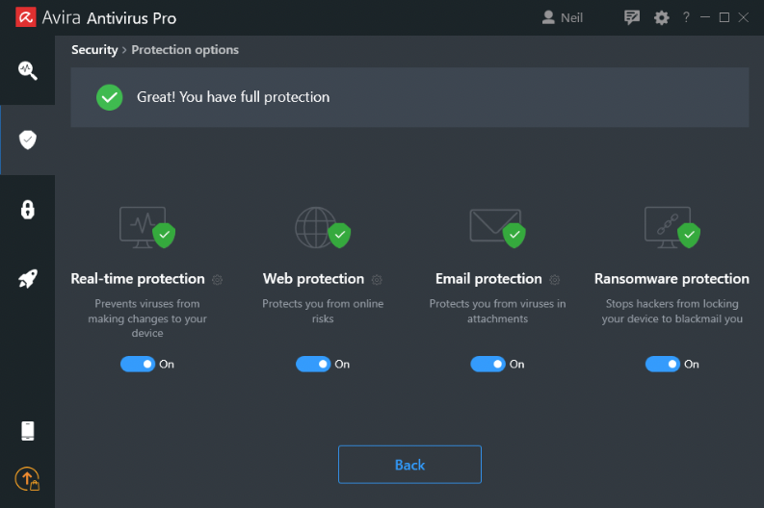Open Real-time protection settings gear
764x508 pixels.
tap(218, 280)
